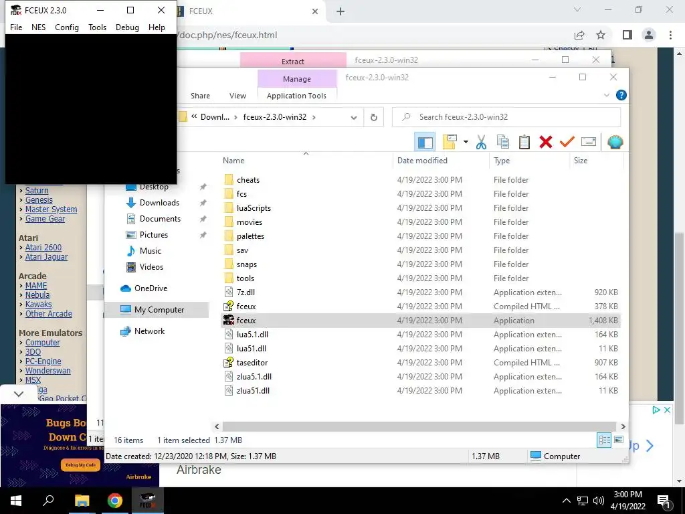Open the address bar history dropdown
Image resolution: width=685 pixels, height=514 pixels.
(x=354, y=117)
